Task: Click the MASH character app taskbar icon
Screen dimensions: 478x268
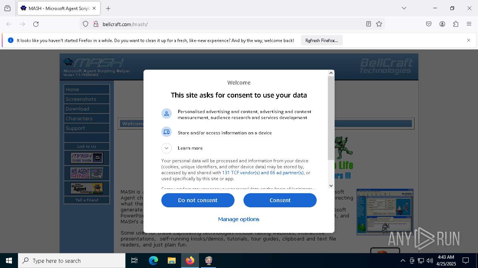Action: tap(208, 261)
